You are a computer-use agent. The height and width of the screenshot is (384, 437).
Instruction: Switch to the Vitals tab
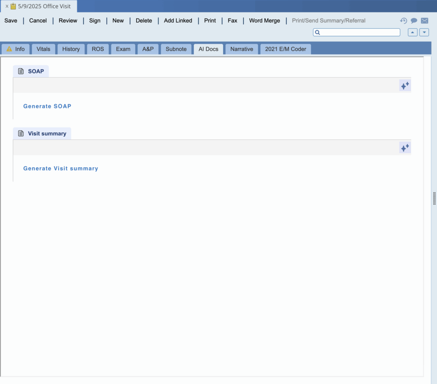point(43,49)
